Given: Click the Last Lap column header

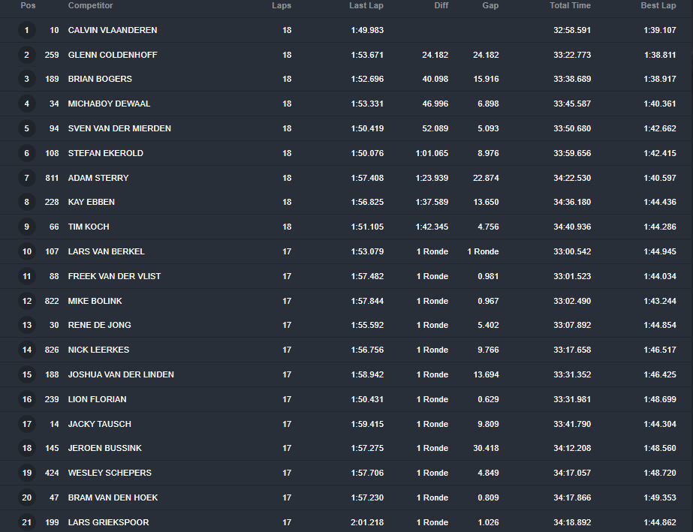Looking at the screenshot, I should (366, 6).
